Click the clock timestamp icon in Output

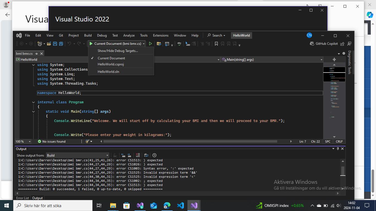pos(154,155)
